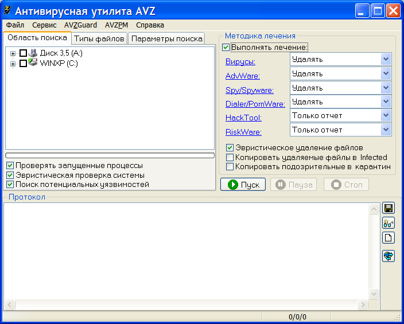Clear the protocol with the blank page icon
The width and height of the screenshot is (404, 324).
389,237
